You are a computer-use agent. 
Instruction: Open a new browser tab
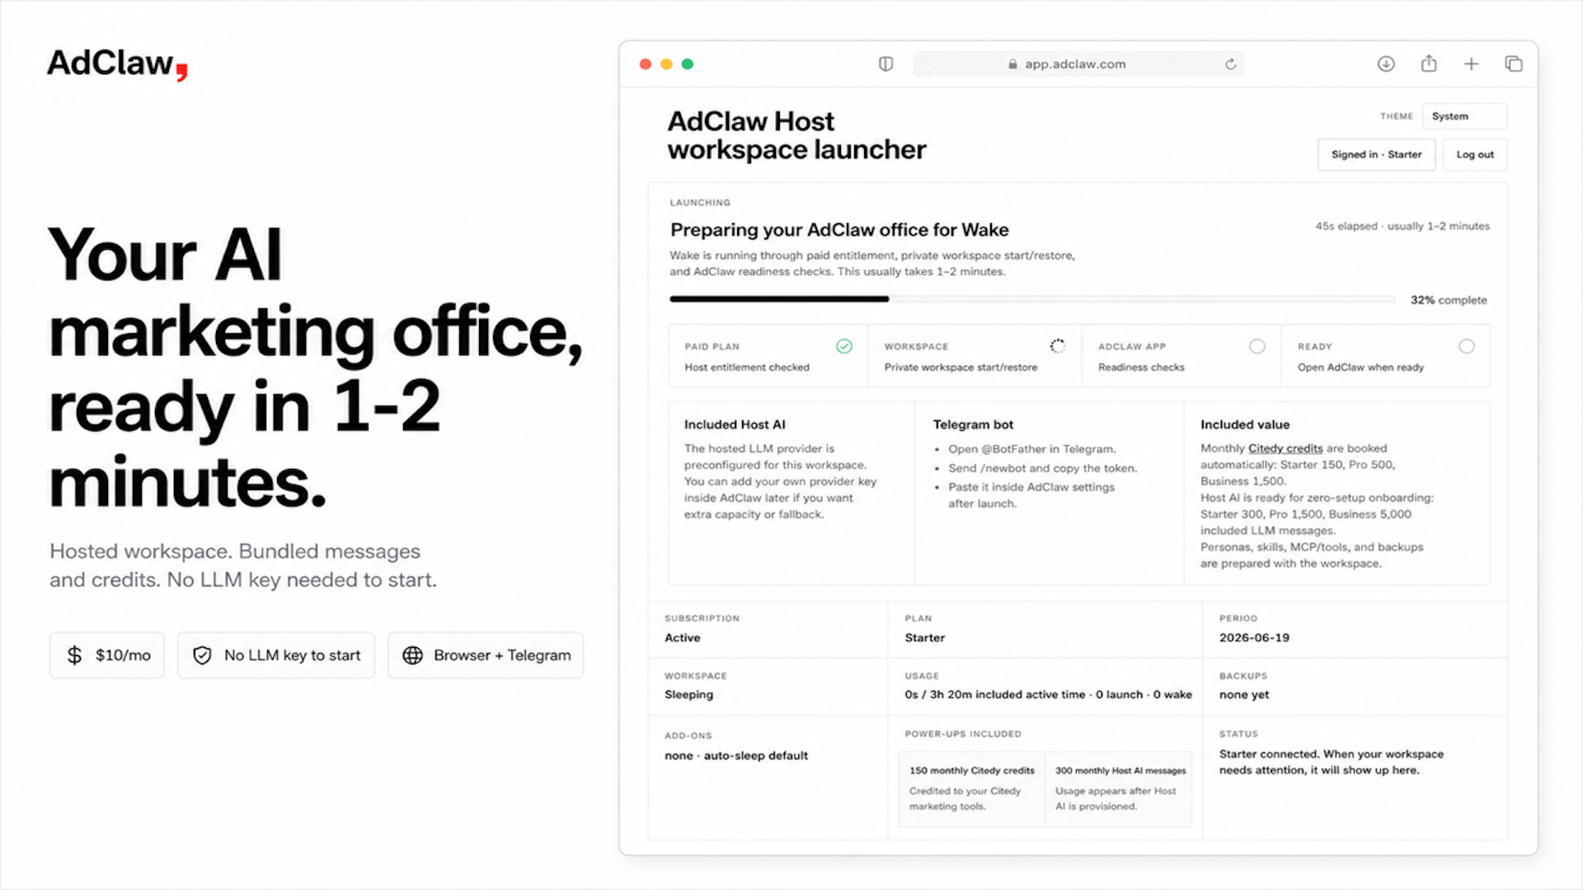coord(1471,64)
